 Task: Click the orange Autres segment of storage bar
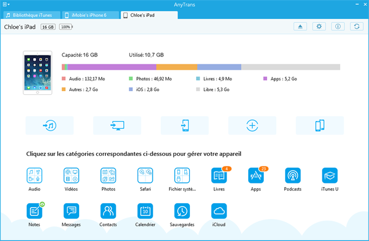click(177, 67)
